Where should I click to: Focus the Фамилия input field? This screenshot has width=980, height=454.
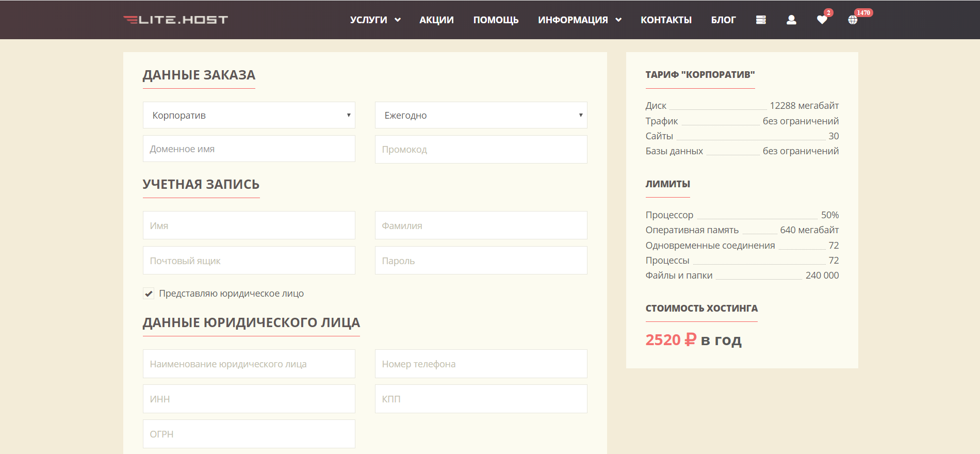(481, 225)
